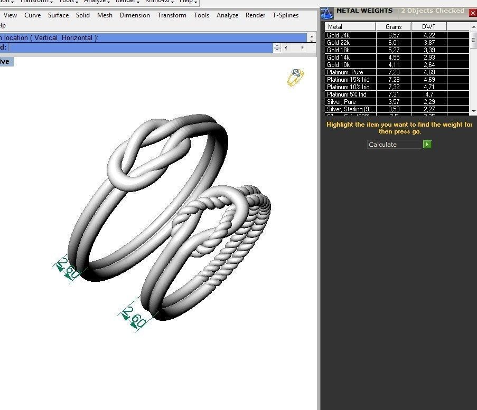Screen dimensions: 477x410
Task: Select the Silver, Sterling row
Action: click(397, 109)
